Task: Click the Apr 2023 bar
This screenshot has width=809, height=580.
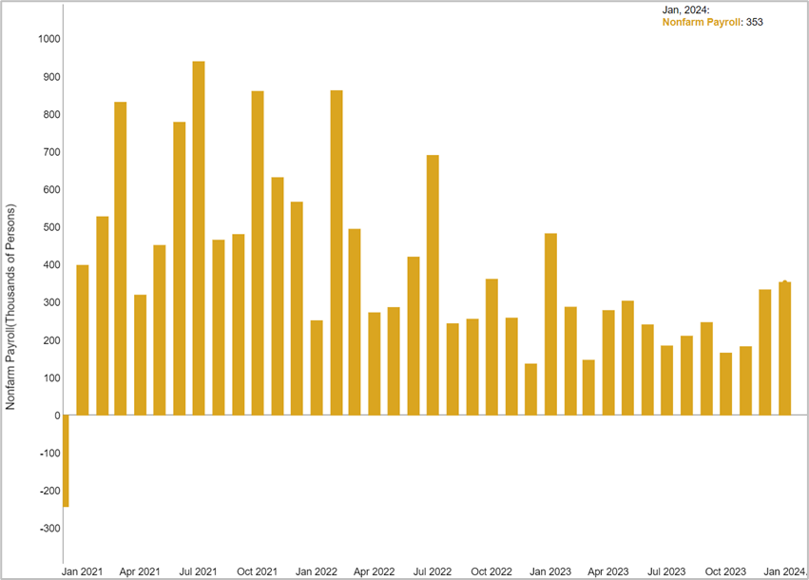Action: tap(608, 363)
